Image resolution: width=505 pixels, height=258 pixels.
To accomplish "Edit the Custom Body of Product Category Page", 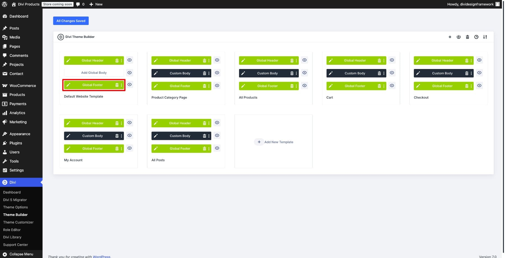I will click(156, 73).
